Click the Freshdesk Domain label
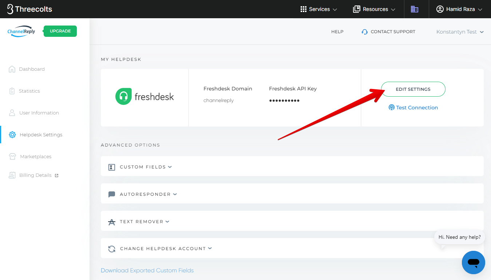Image resolution: width=491 pixels, height=280 pixels. [x=228, y=89]
